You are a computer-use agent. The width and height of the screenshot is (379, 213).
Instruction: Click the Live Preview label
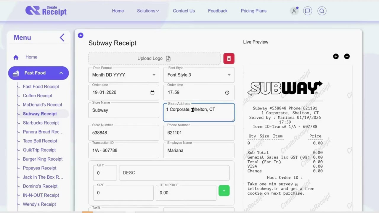tap(256, 42)
